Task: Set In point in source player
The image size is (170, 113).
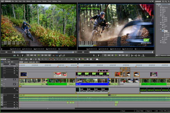Action: [x=18, y=55]
